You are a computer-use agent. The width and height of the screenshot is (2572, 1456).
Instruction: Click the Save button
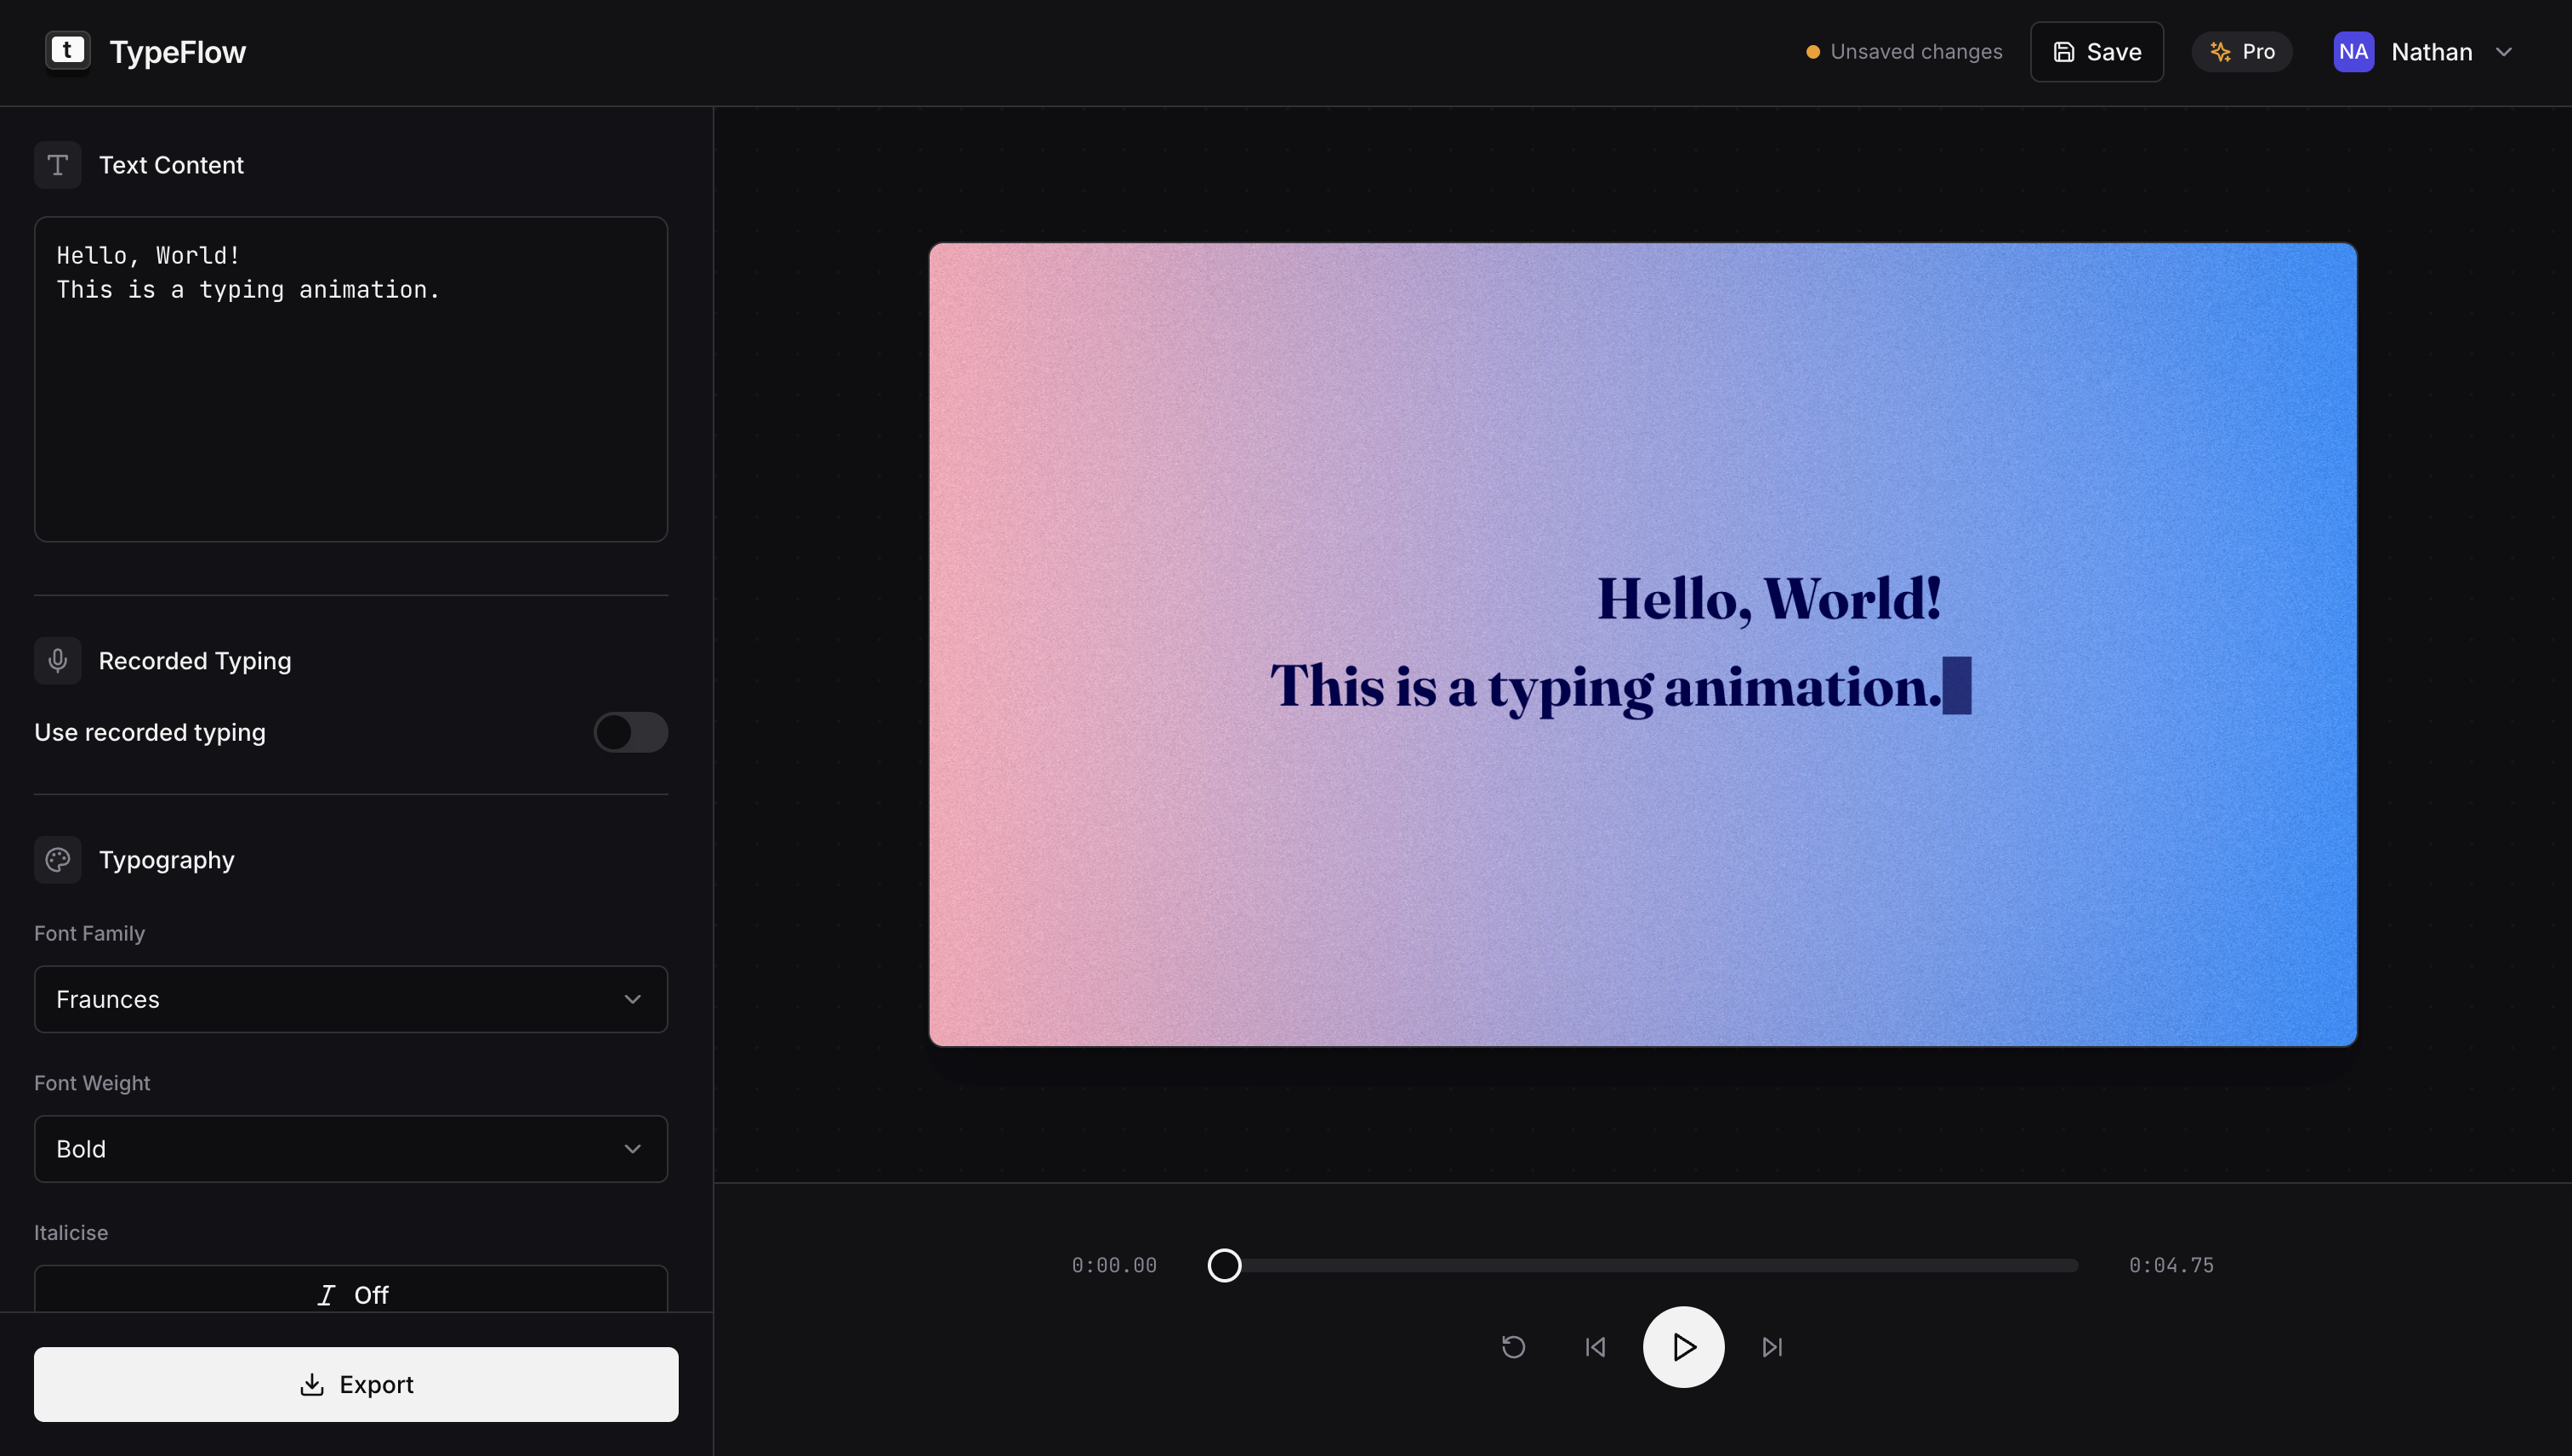pos(2096,51)
